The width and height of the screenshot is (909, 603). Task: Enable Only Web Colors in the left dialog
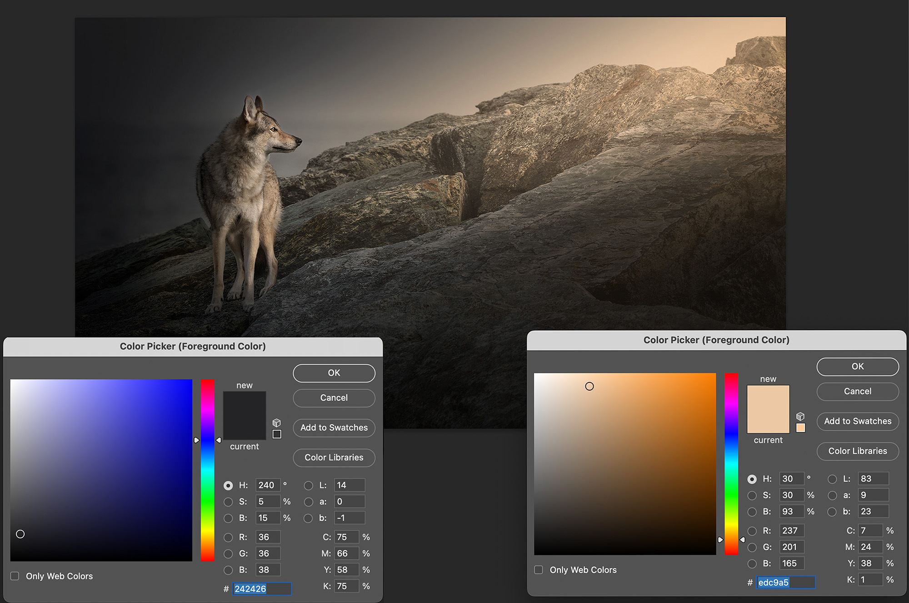[15, 576]
